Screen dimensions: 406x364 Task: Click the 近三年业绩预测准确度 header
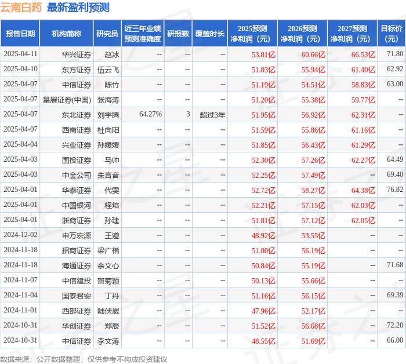click(143, 34)
